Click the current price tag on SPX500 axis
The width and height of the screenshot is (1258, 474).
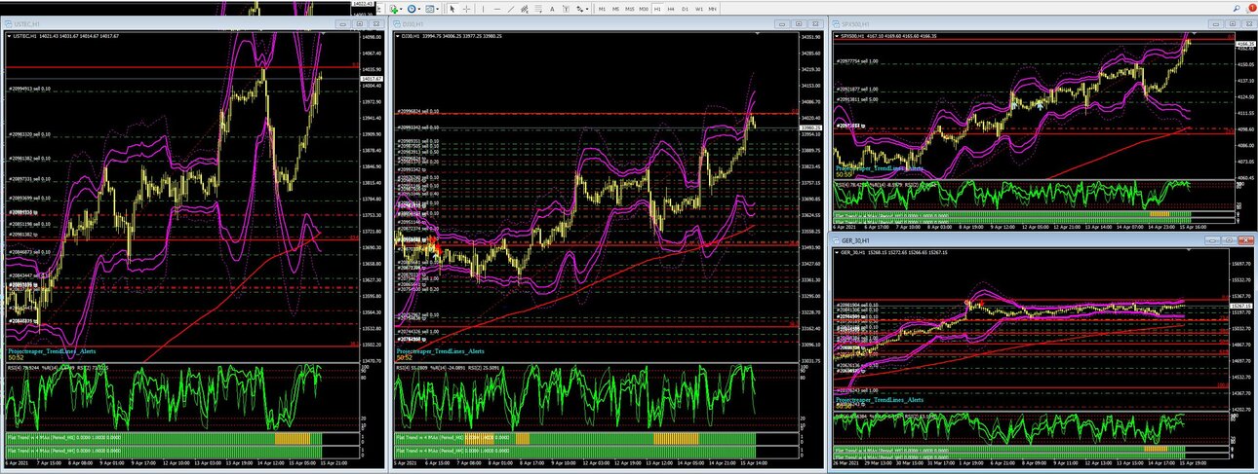click(x=1245, y=44)
